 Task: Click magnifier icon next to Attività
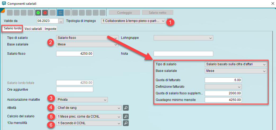[126, 108]
